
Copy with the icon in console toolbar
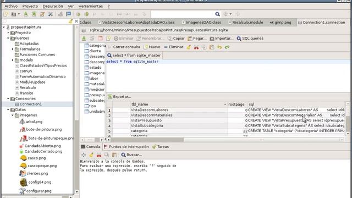click(x=107, y=155)
